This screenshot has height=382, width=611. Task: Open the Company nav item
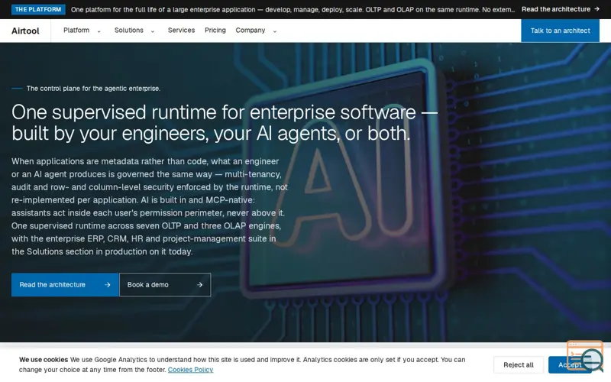pos(251,31)
